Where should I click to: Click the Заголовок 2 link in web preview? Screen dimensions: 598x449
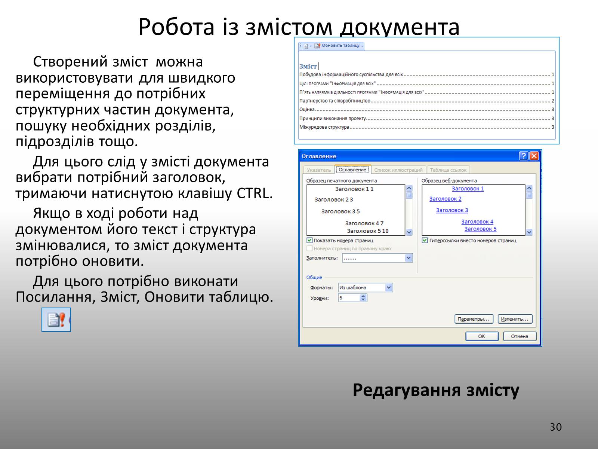click(445, 199)
